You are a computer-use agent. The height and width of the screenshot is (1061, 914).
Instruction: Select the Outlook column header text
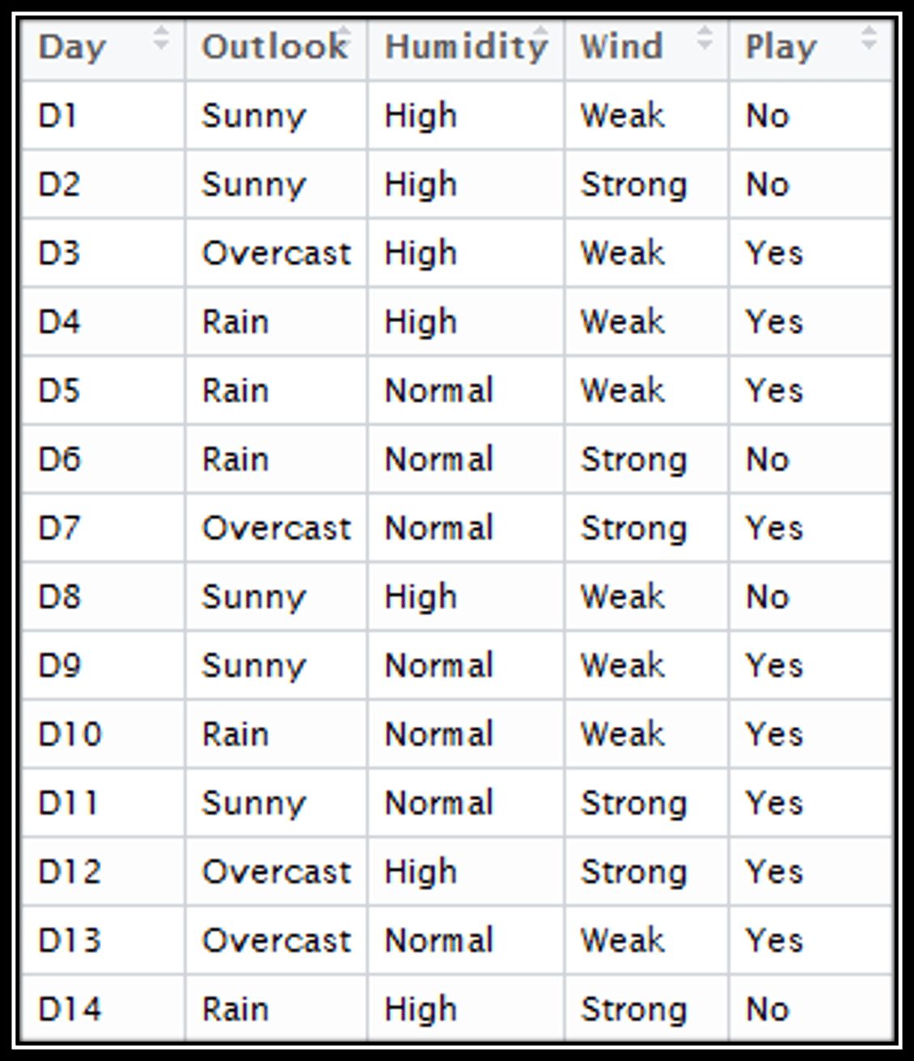(x=273, y=47)
